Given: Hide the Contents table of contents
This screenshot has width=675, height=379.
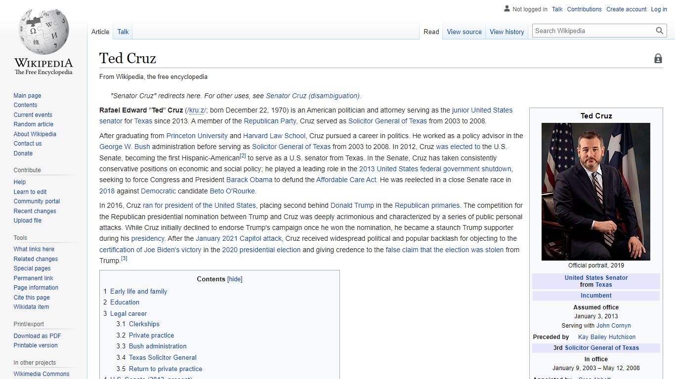Looking at the screenshot, I should (x=235, y=279).
